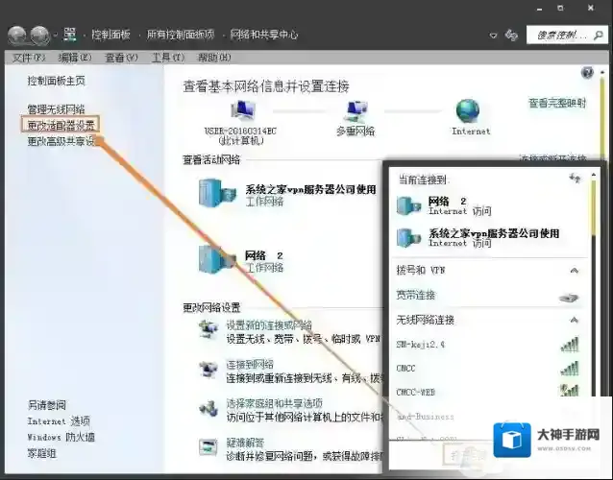Click the Back navigation arrow button

click(x=16, y=36)
